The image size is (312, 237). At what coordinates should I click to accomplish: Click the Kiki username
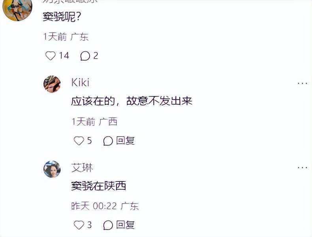point(80,82)
